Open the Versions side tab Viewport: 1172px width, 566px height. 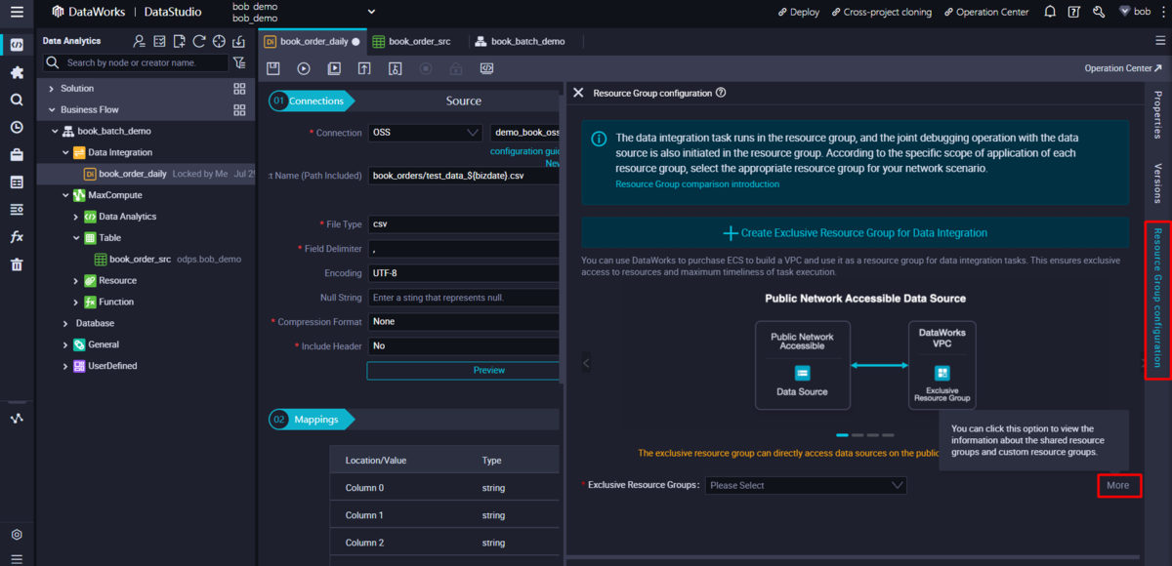[1158, 182]
